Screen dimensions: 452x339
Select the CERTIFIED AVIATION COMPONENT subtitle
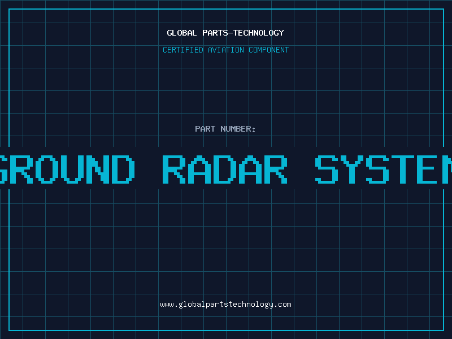tap(225, 50)
